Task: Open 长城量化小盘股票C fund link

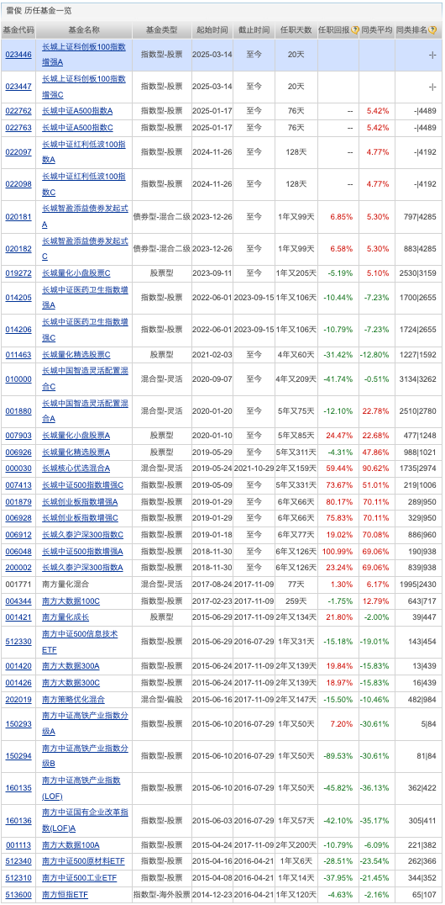Action: coord(76,273)
